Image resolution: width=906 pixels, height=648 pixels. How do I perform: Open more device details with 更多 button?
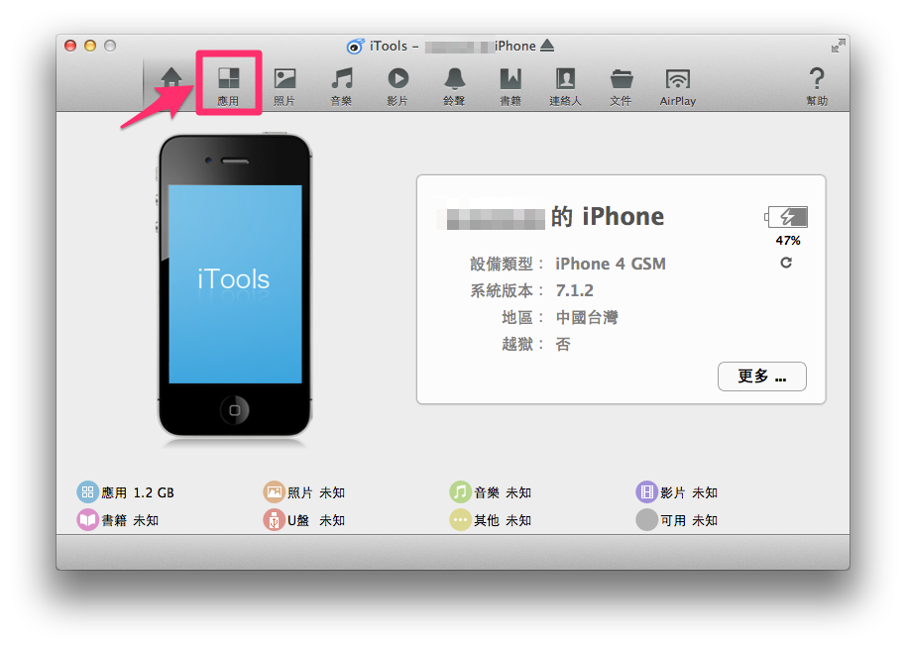tap(761, 377)
